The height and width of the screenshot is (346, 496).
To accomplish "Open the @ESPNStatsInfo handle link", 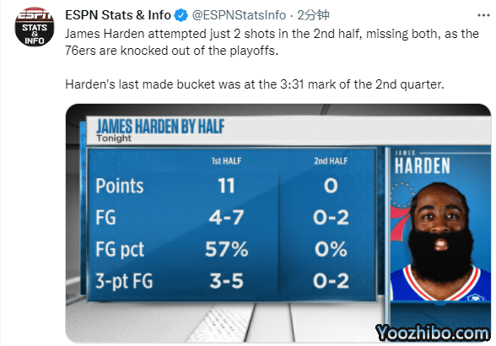I will tap(239, 15).
